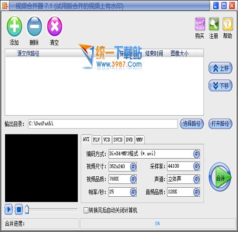Viewport: 238px width, 232px height.
Task: Click the 打开路径 open path button
Action: 220,123
